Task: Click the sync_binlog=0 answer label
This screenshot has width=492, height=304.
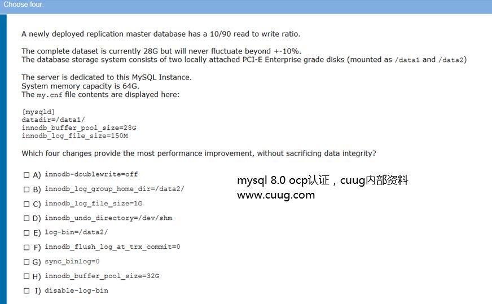Action: 72,261
